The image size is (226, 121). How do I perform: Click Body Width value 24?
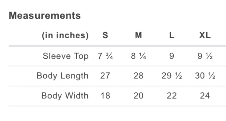[x=205, y=96]
